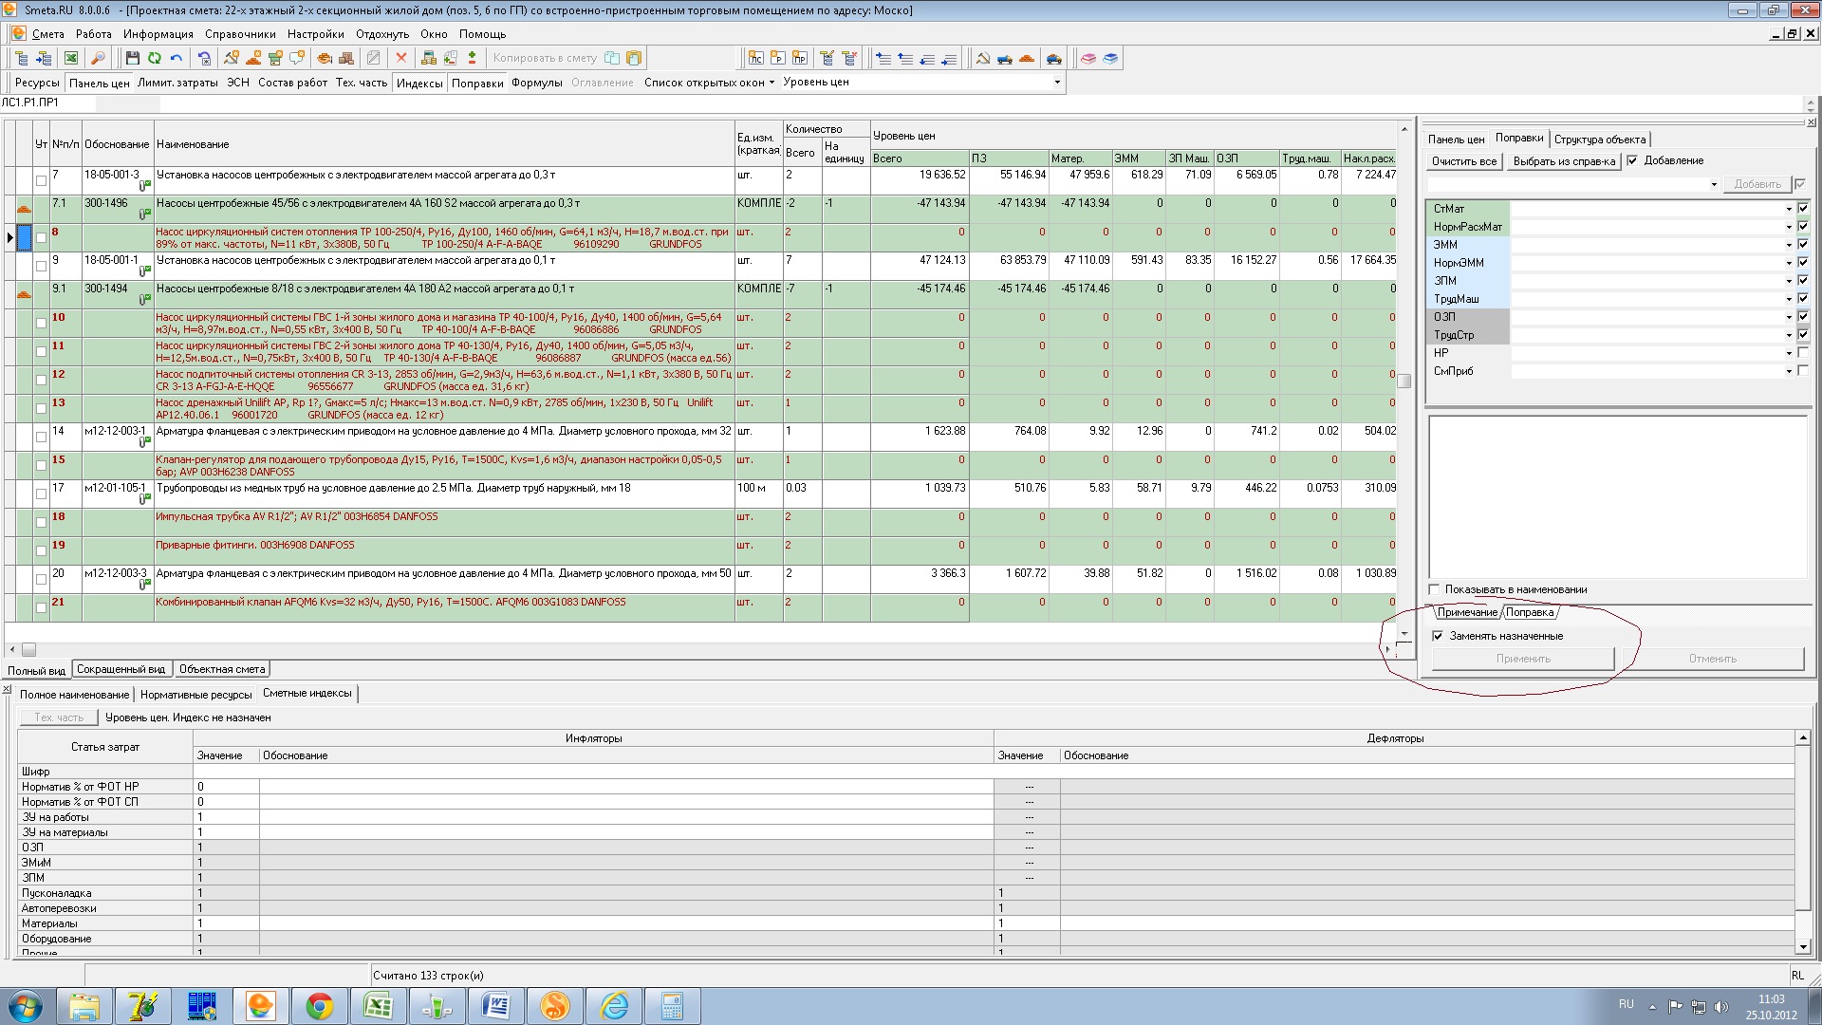Click the tree structure delete icon
Image resolution: width=1822 pixels, height=1025 pixels.
(849, 58)
